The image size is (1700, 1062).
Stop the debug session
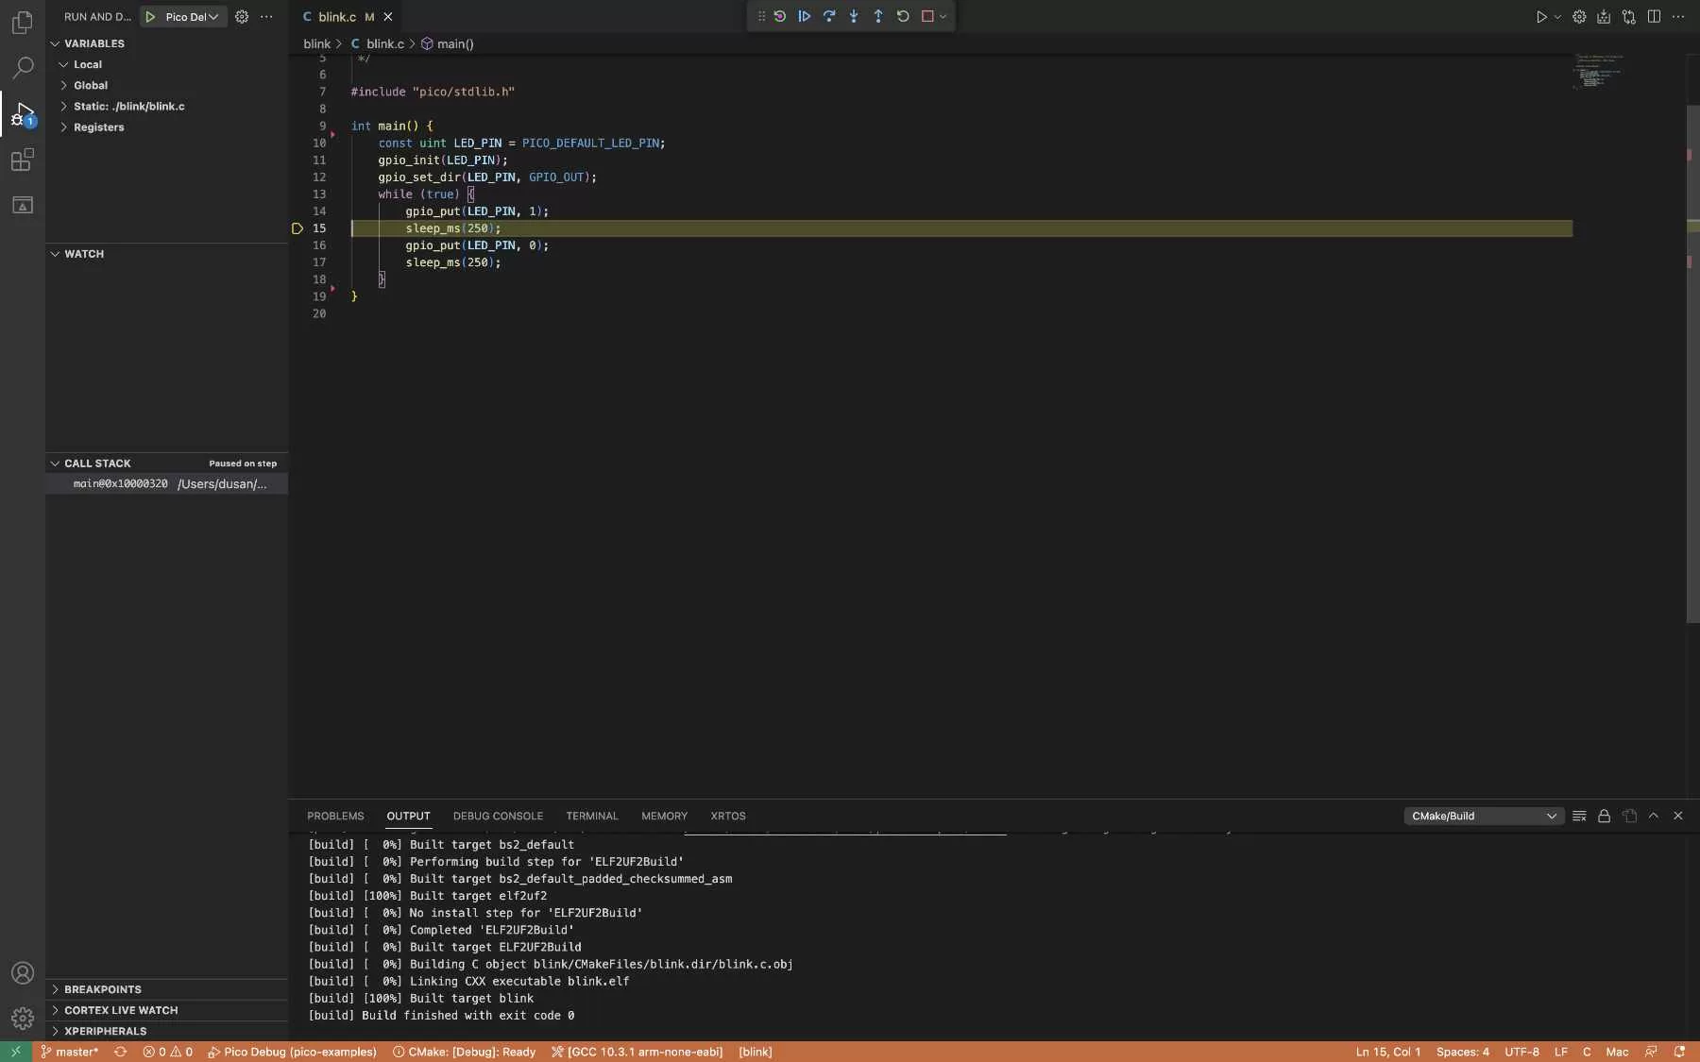click(927, 16)
